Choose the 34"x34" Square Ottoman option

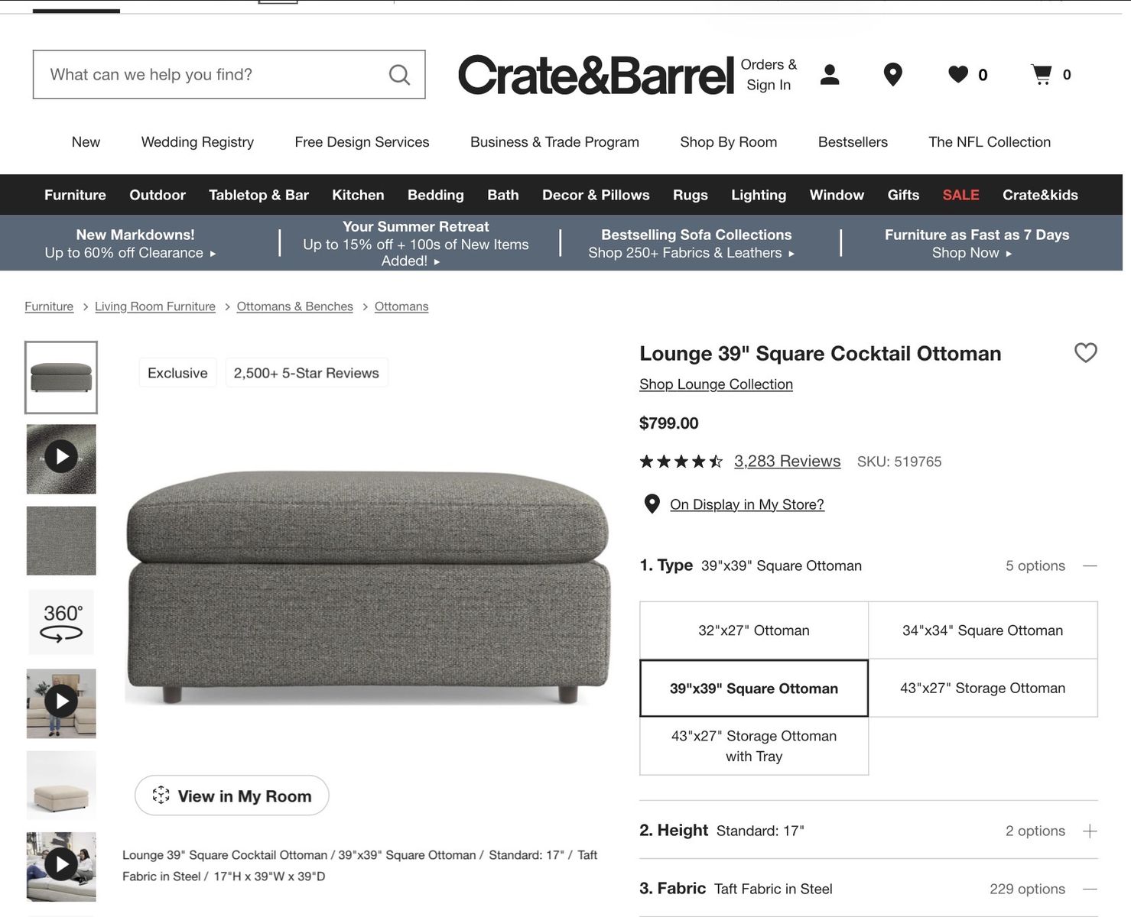pyautogui.click(x=983, y=630)
